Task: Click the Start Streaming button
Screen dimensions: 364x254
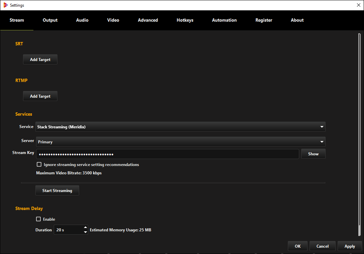Action: tap(57, 191)
